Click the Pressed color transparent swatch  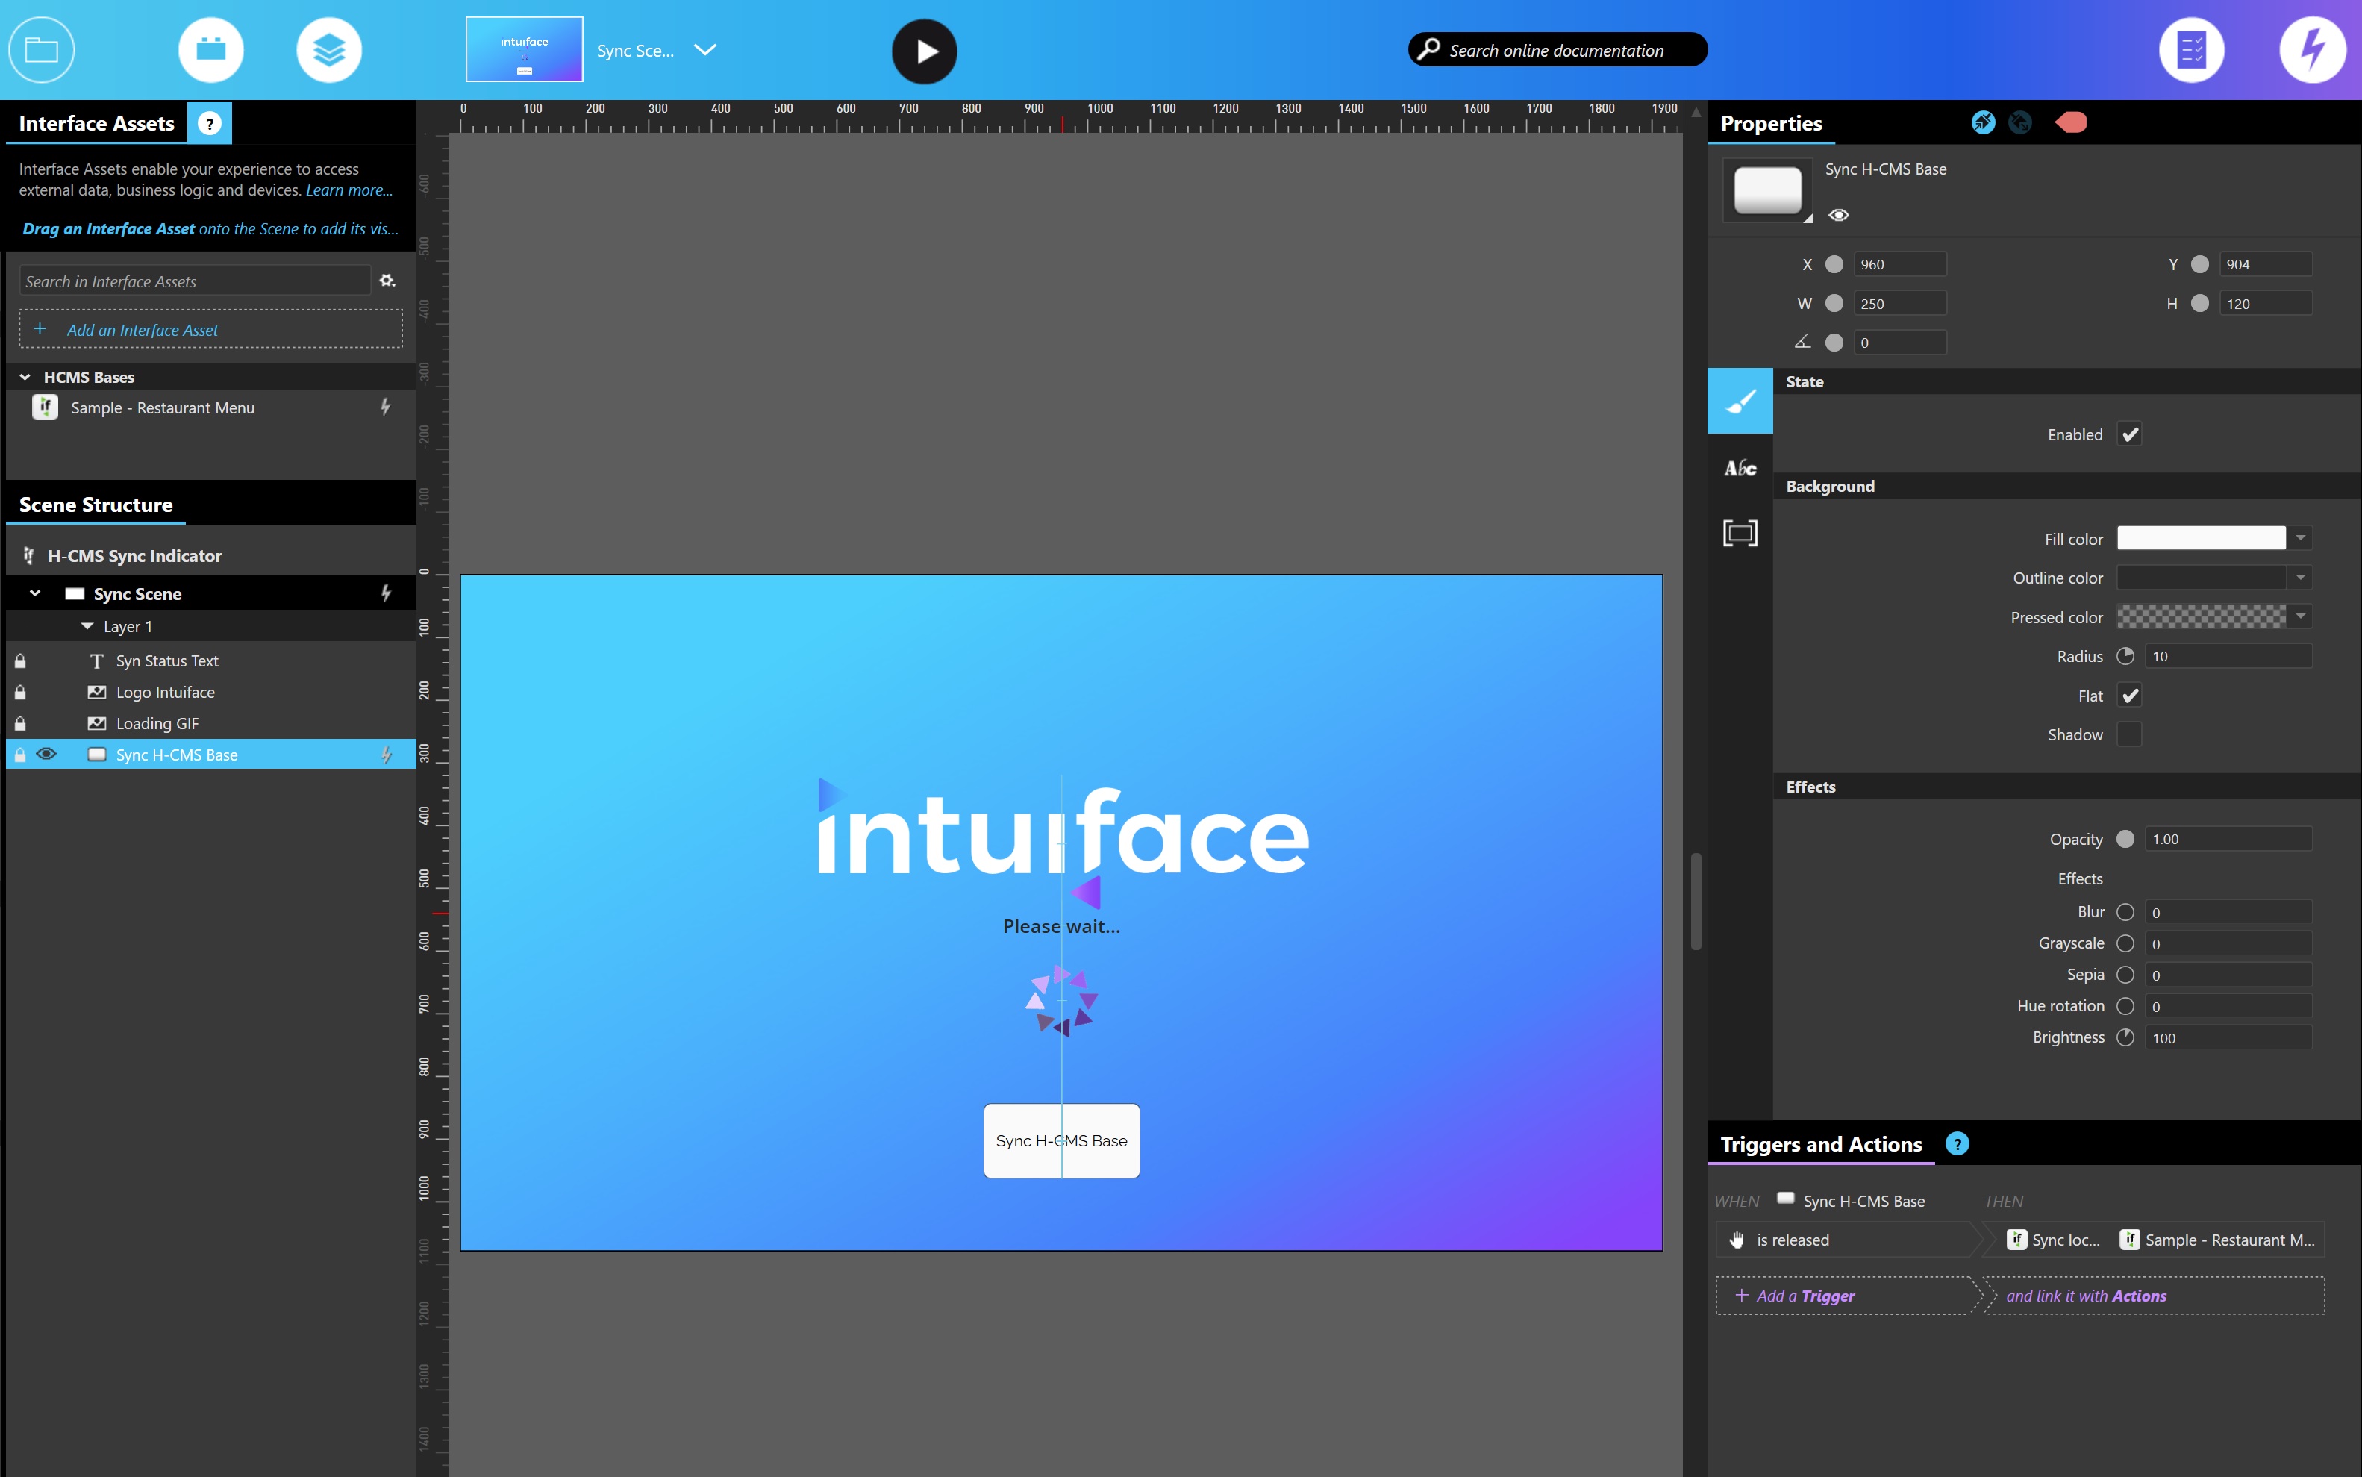(x=2201, y=616)
